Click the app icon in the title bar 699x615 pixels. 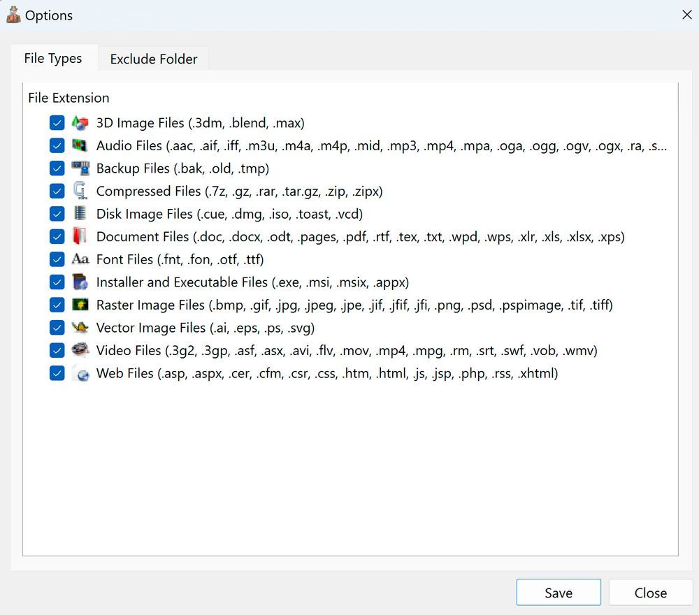pos(13,14)
